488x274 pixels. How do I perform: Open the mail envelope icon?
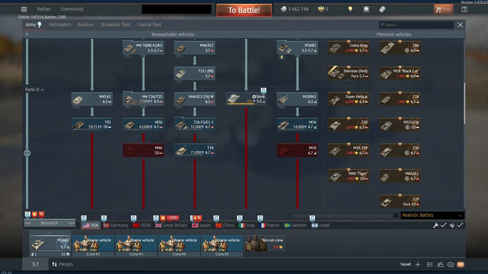tap(461, 264)
